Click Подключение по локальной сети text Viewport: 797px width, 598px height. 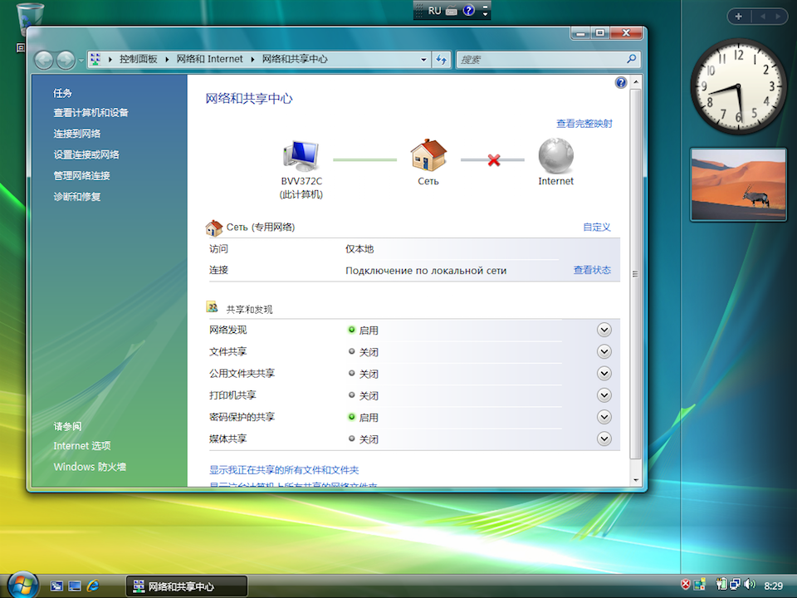coord(426,271)
